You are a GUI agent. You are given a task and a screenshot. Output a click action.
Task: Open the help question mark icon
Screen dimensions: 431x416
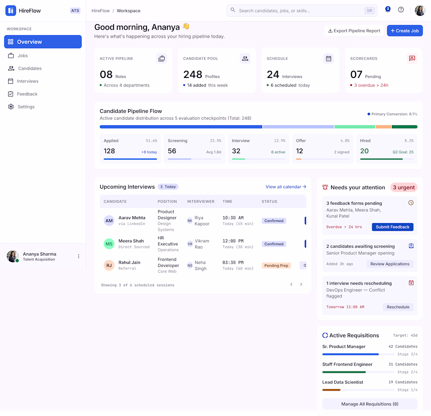click(x=401, y=10)
